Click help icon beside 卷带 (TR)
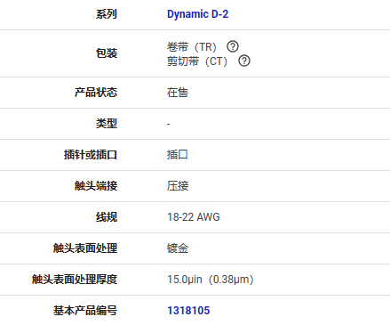 (233, 46)
